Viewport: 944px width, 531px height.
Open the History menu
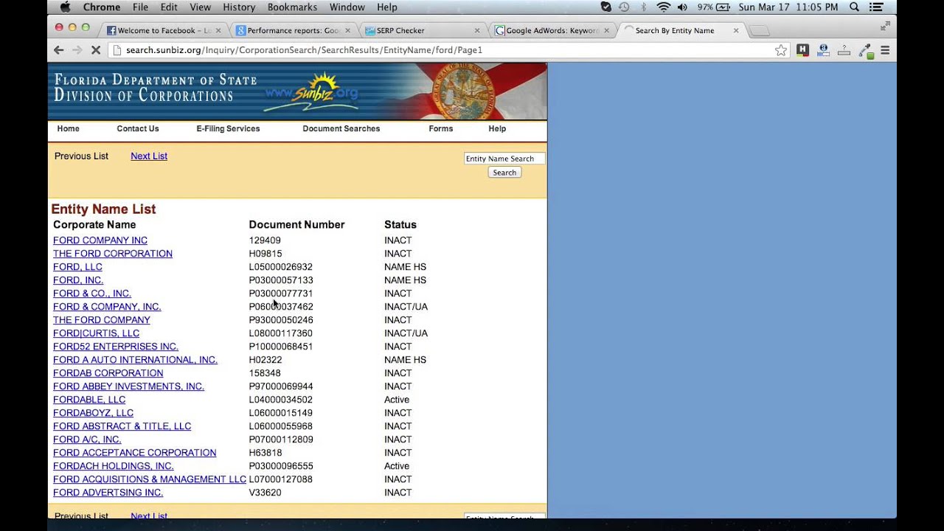pos(239,7)
